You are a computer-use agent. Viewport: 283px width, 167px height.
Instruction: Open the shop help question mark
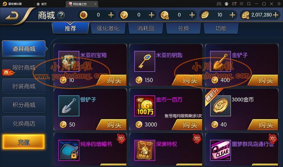coord(61,15)
